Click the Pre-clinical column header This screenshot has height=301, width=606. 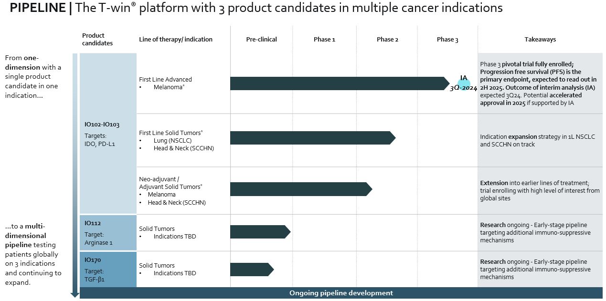tap(262, 40)
